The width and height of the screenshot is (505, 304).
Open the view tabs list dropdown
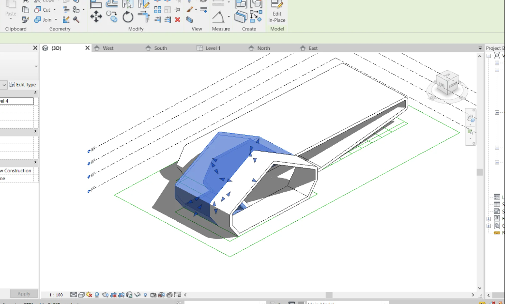pyautogui.click(x=480, y=48)
